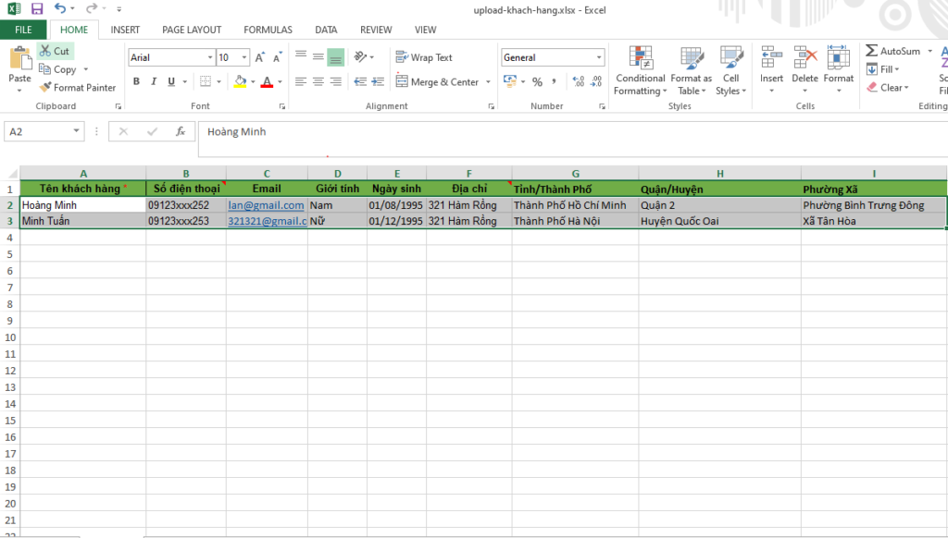Toggle Wrap Text on selected cells

424,57
